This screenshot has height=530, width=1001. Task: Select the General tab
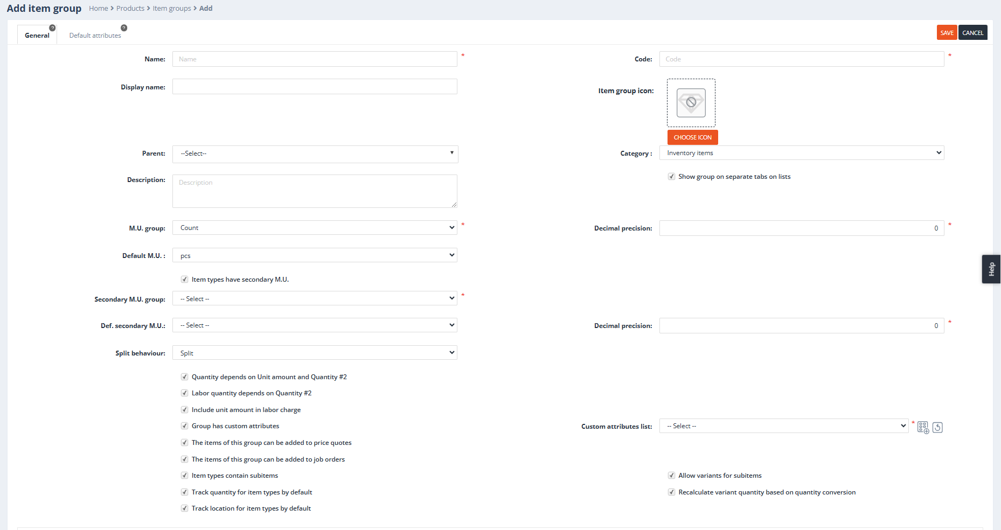[x=37, y=36]
